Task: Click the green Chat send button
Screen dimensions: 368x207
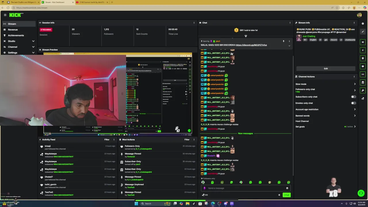Action: click(287, 195)
